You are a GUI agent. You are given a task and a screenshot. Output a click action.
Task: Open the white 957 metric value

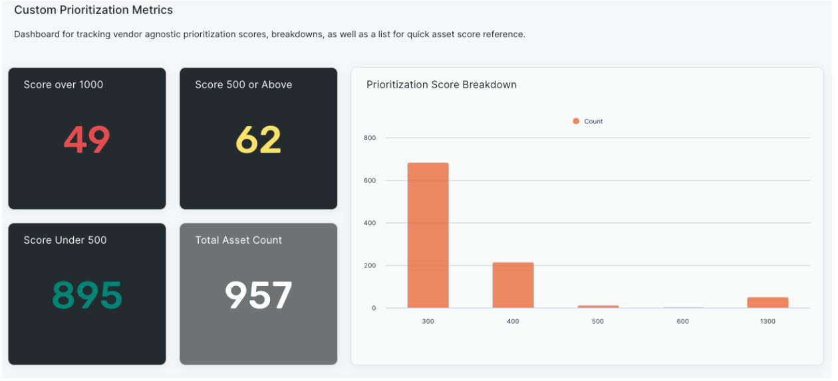point(258,295)
